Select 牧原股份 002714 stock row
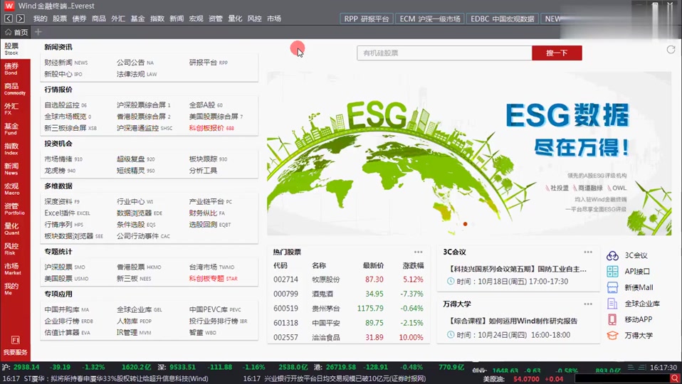Image resolution: width=682 pixels, height=384 pixels. coord(348,279)
